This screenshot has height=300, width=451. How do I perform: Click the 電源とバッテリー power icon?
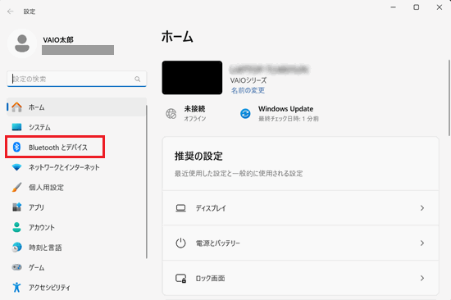click(x=180, y=243)
